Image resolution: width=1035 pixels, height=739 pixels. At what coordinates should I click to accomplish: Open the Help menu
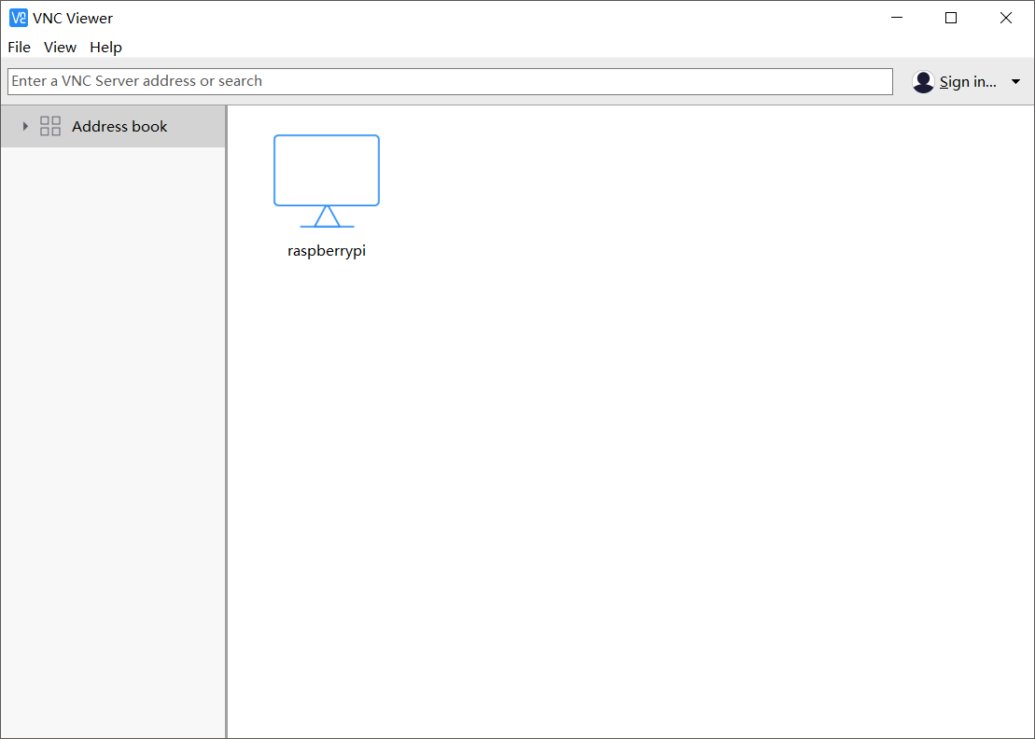105,48
